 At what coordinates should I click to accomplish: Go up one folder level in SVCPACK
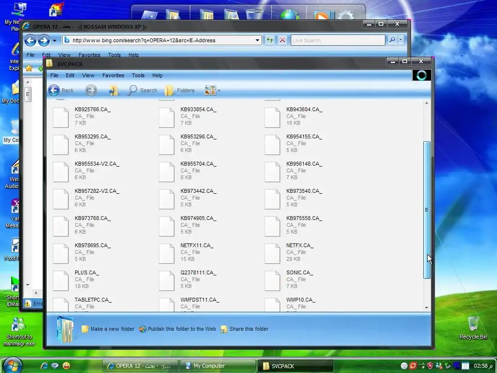[x=113, y=90]
